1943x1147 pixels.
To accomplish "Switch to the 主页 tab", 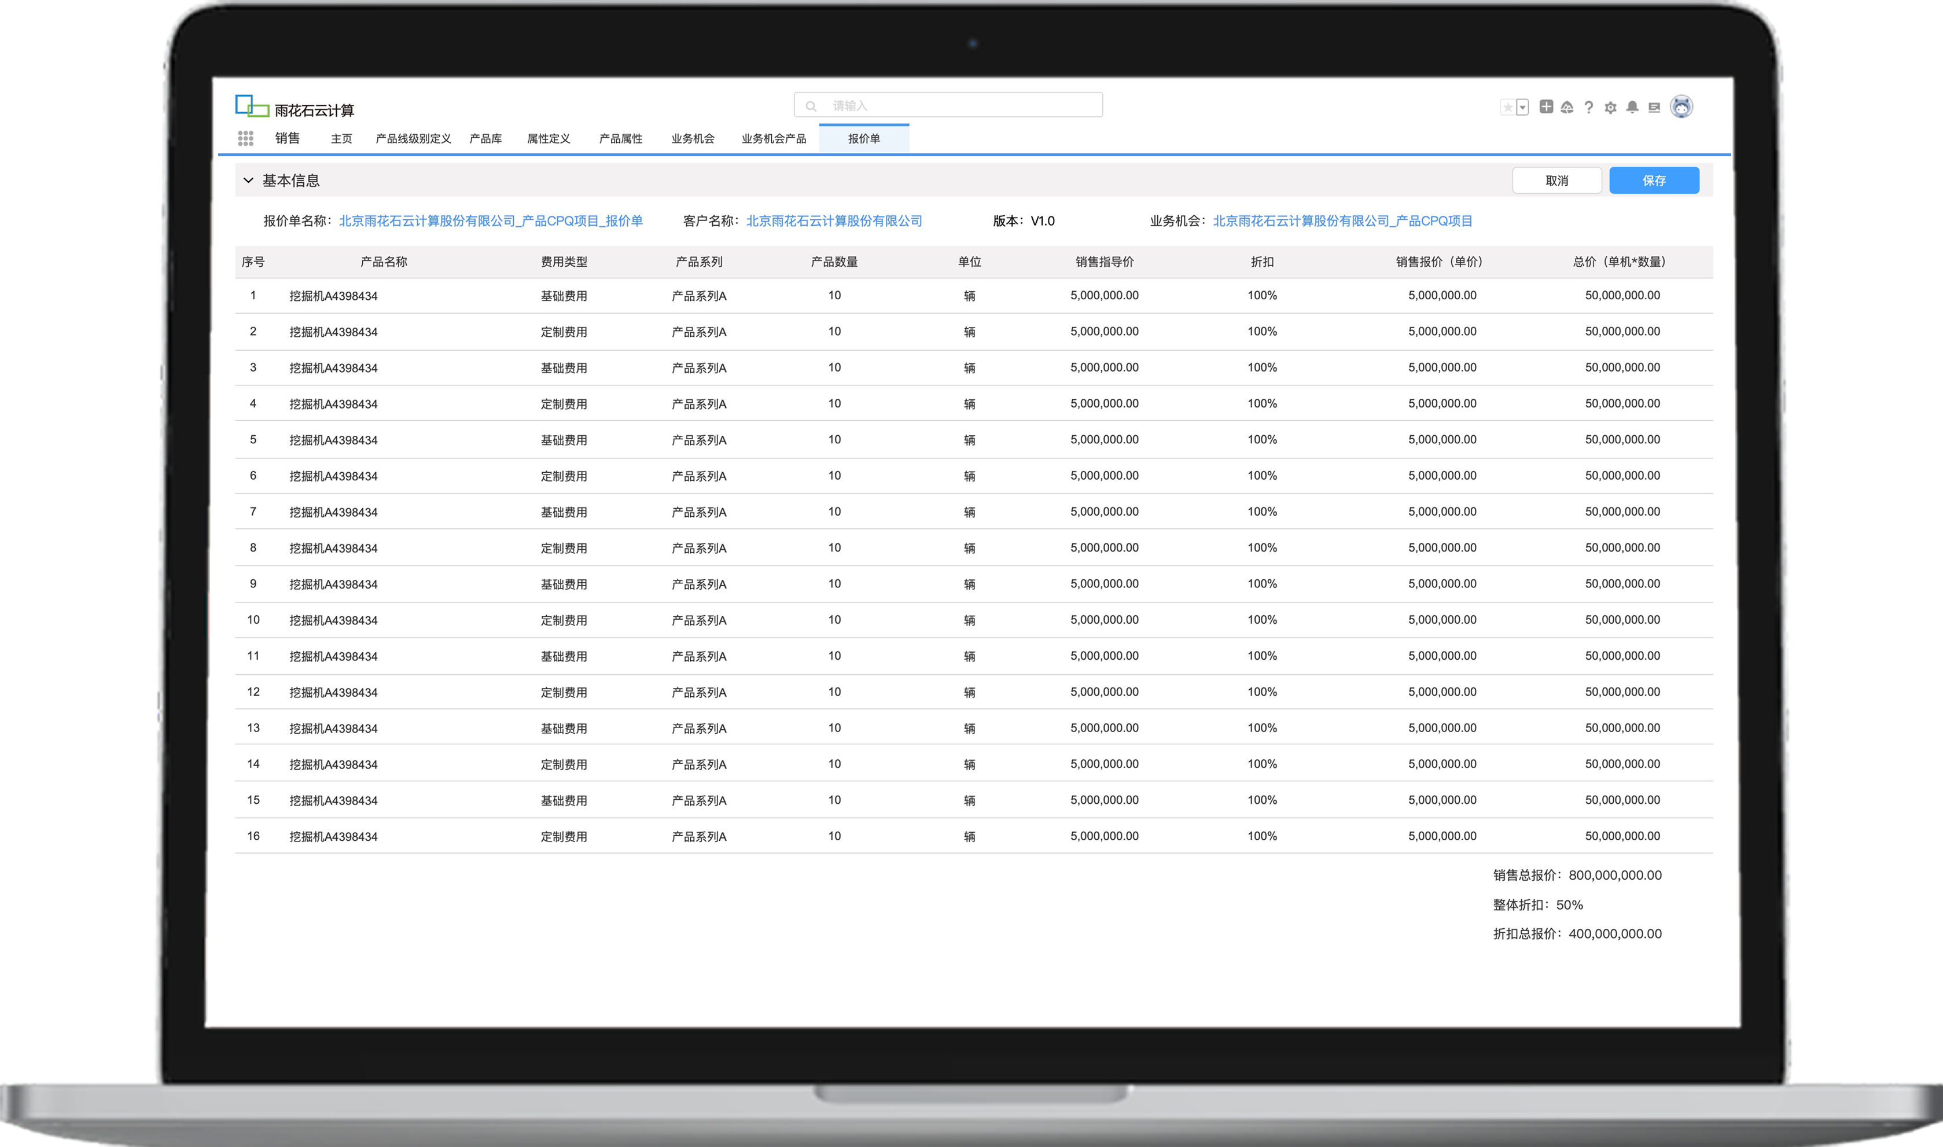I will 341,138.
